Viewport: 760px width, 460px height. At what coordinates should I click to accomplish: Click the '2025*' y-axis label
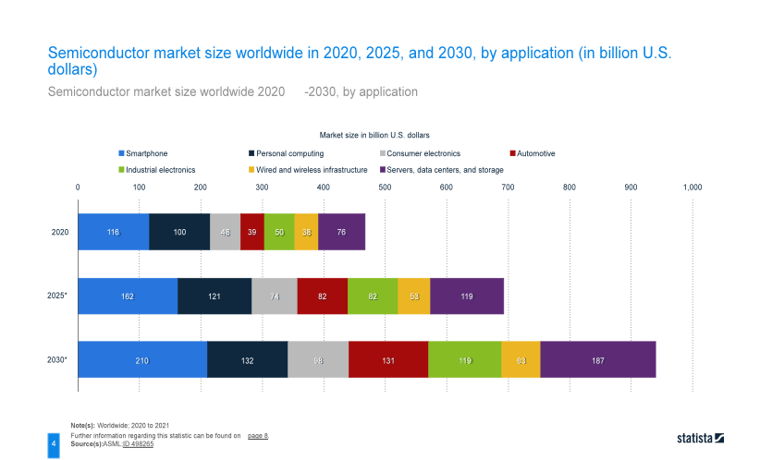pyautogui.click(x=57, y=296)
